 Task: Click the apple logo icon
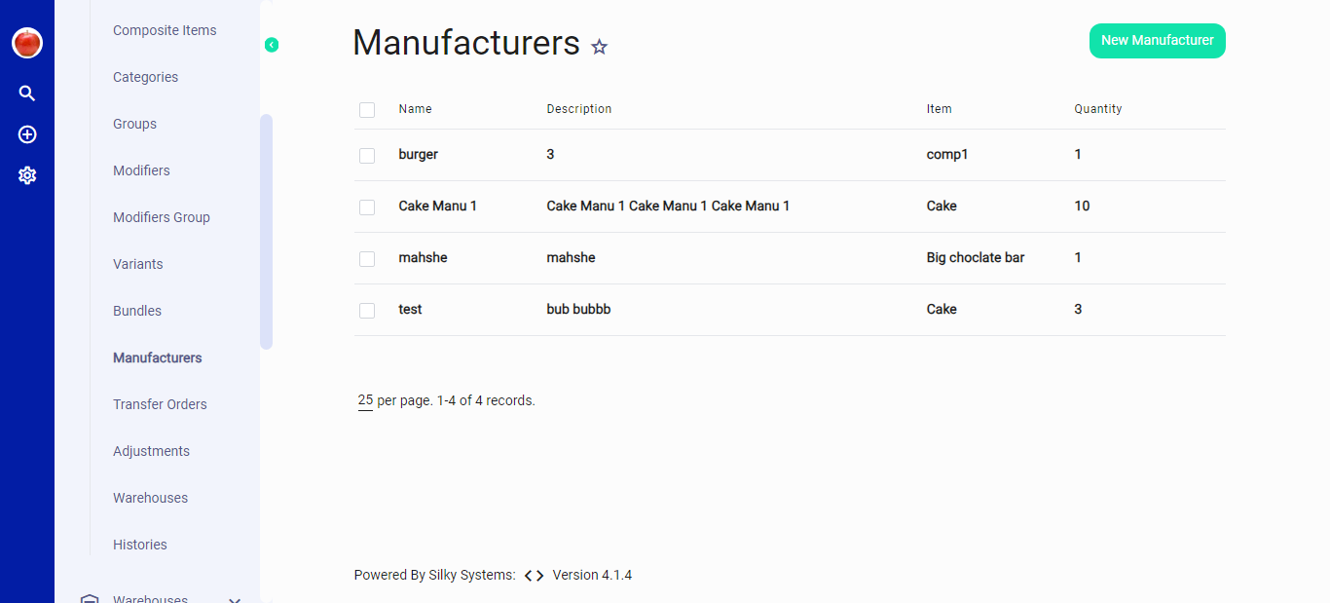point(26,43)
